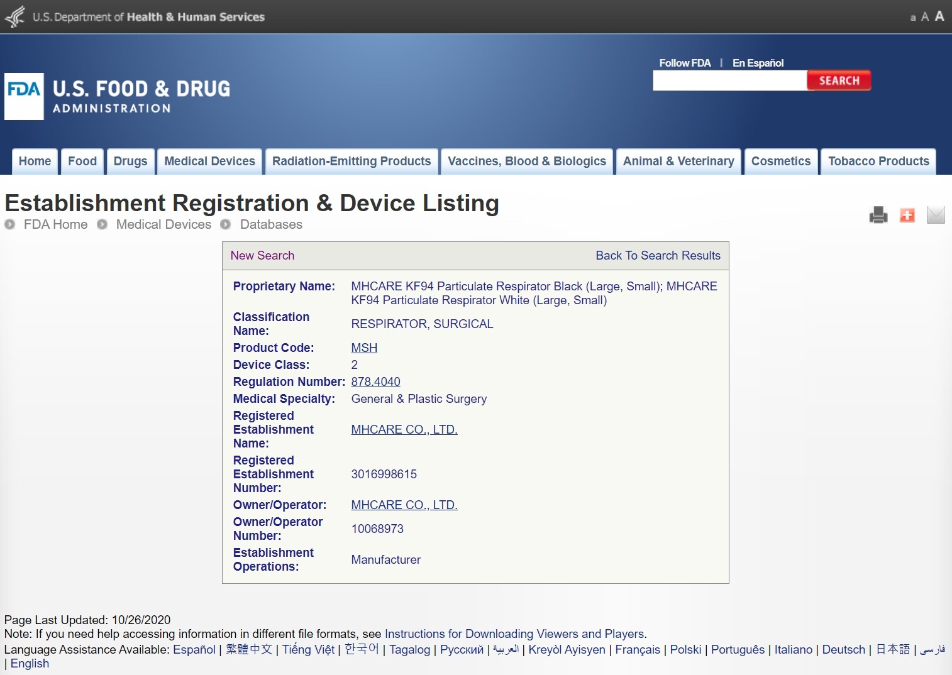Click the red Search button
Screen dimensions: 952x675
[839, 80]
